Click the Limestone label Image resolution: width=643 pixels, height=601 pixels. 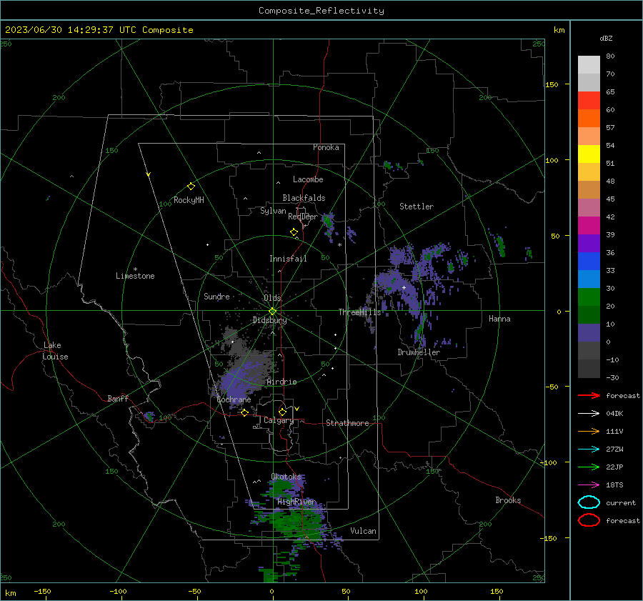(135, 276)
